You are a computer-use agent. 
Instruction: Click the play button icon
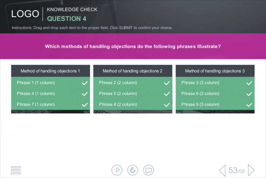click(x=117, y=170)
